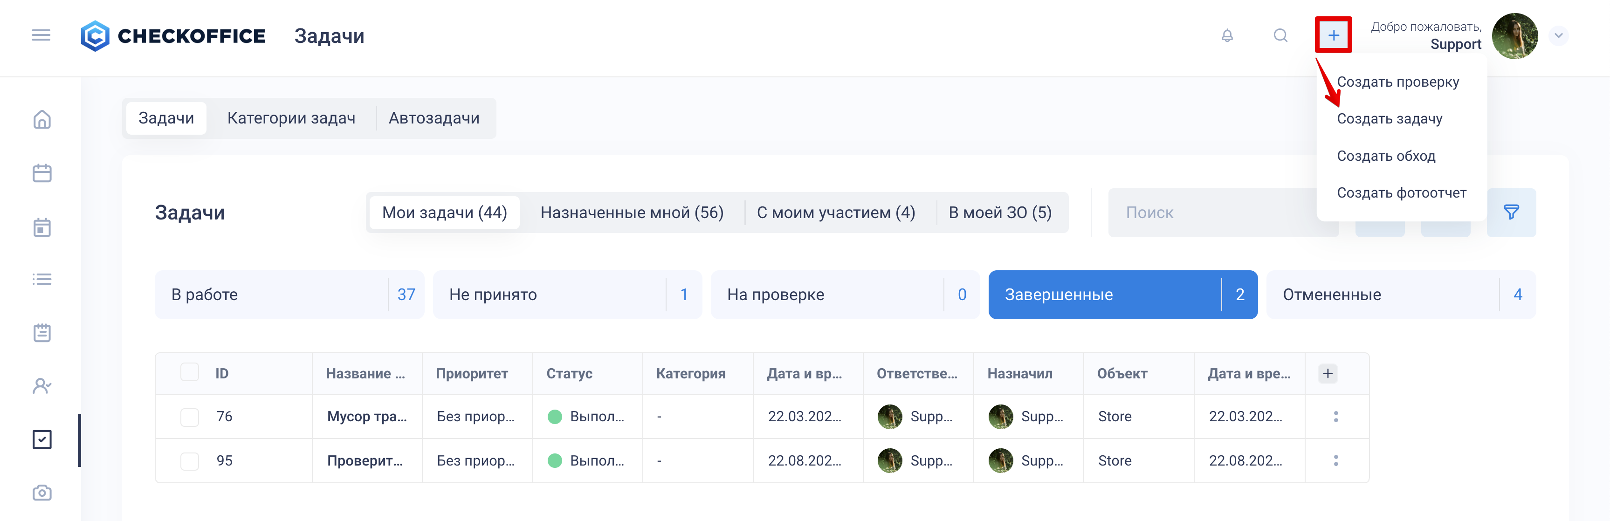The height and width of the screenshot is (521, 1610).
Task: Open the Support user avatar
Action: pyautogui.click(x=1514, y=36)
